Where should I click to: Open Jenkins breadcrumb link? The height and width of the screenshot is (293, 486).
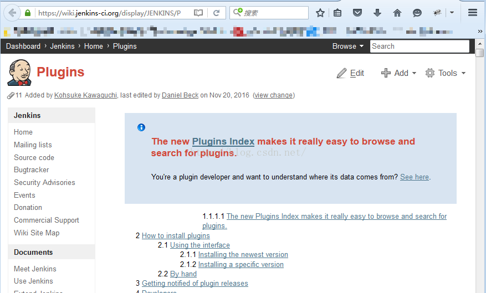click(62, 46)
